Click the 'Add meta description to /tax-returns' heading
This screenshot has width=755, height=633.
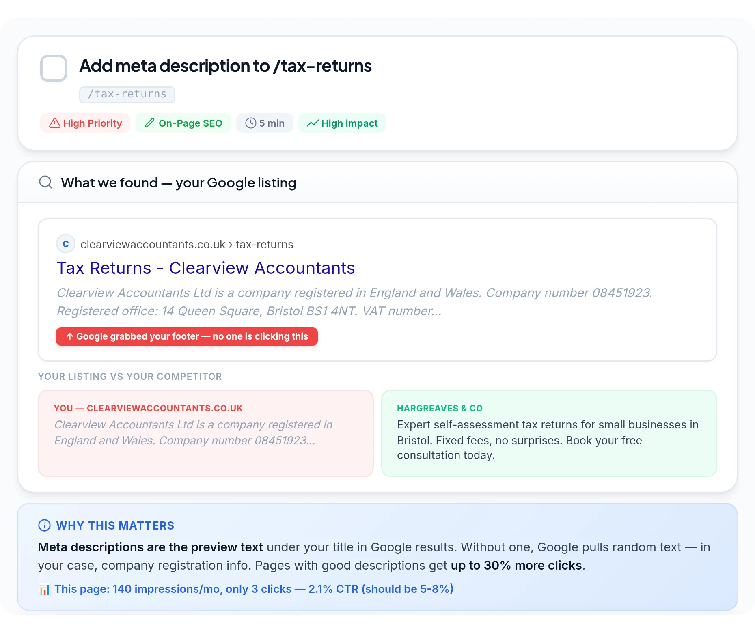tap(225, 66)
